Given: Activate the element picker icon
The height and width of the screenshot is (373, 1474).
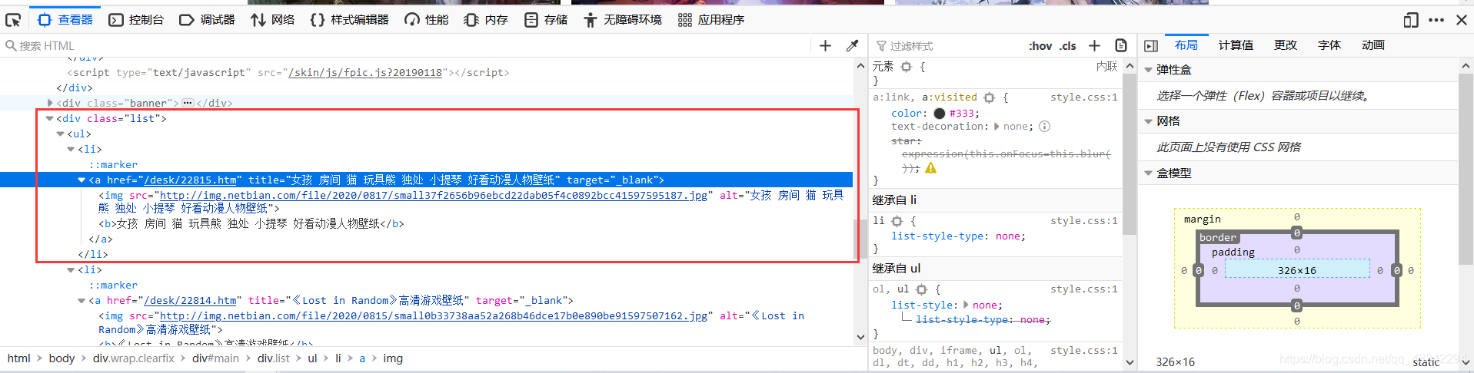Looking at the screenshot, I should [x=13, y=20].
